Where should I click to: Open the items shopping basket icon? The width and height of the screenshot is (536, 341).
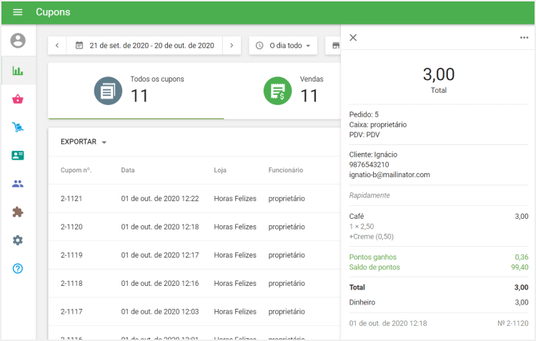(x=18, y=99)
